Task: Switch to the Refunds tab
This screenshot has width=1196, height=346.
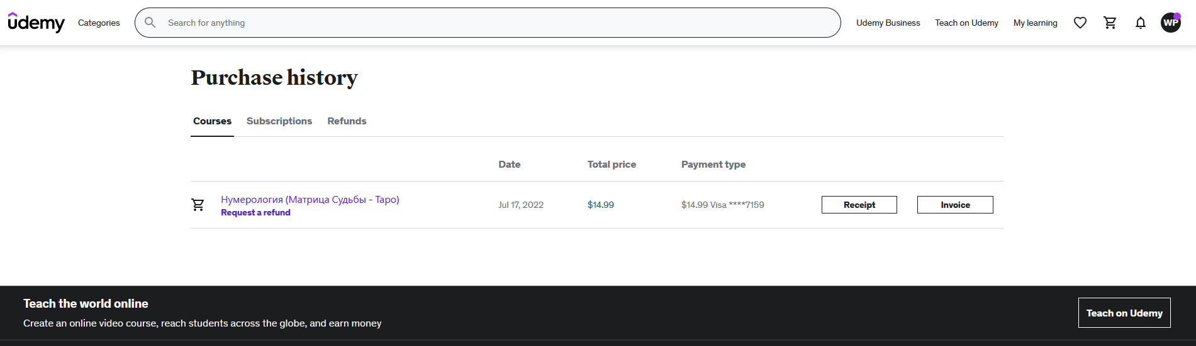Action: click(347, 121)
